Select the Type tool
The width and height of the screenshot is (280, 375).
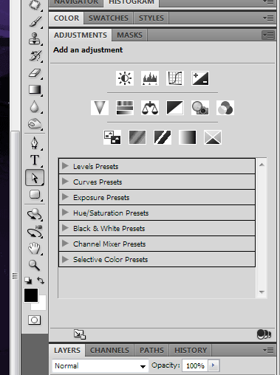35,160
